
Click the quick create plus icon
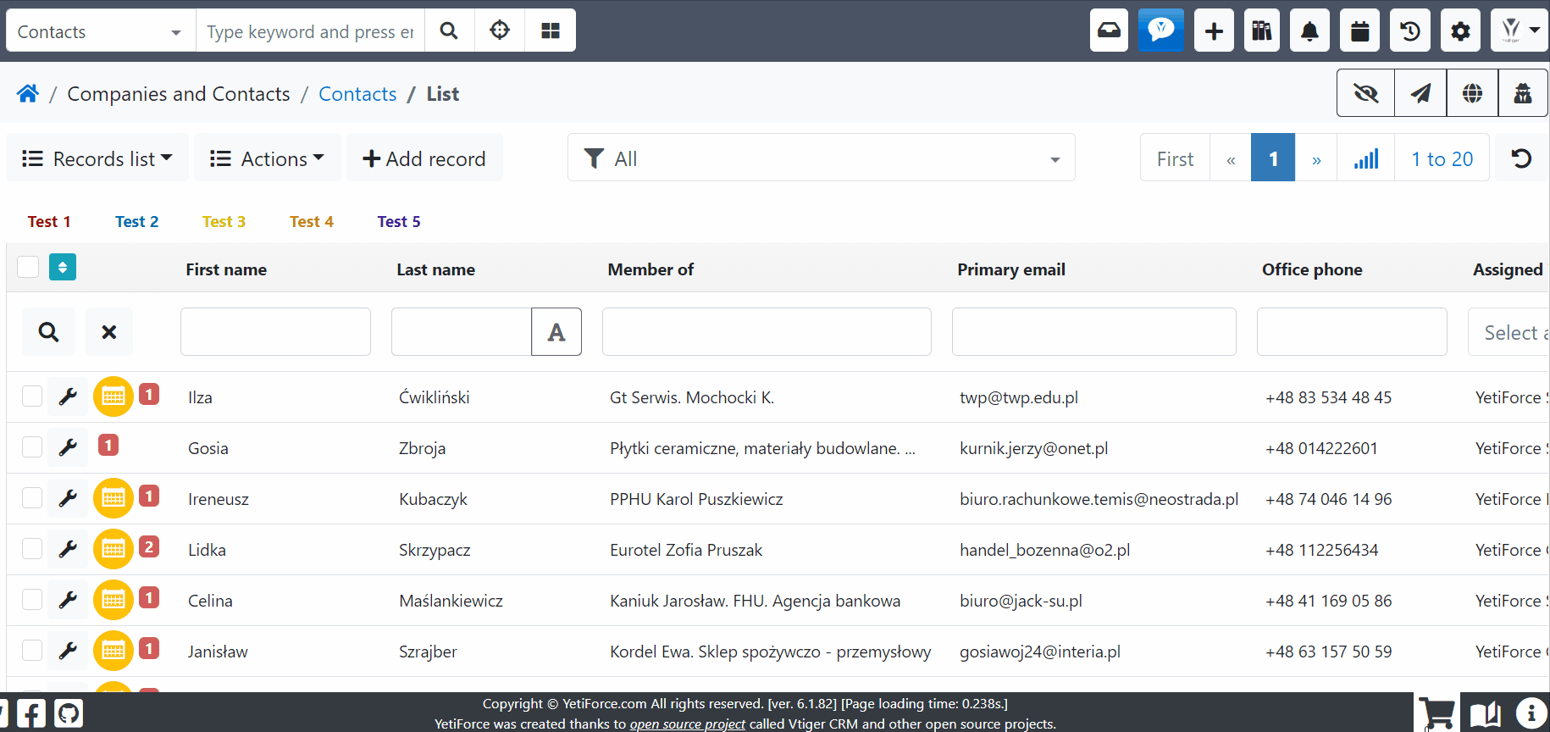click(1214, 30)
